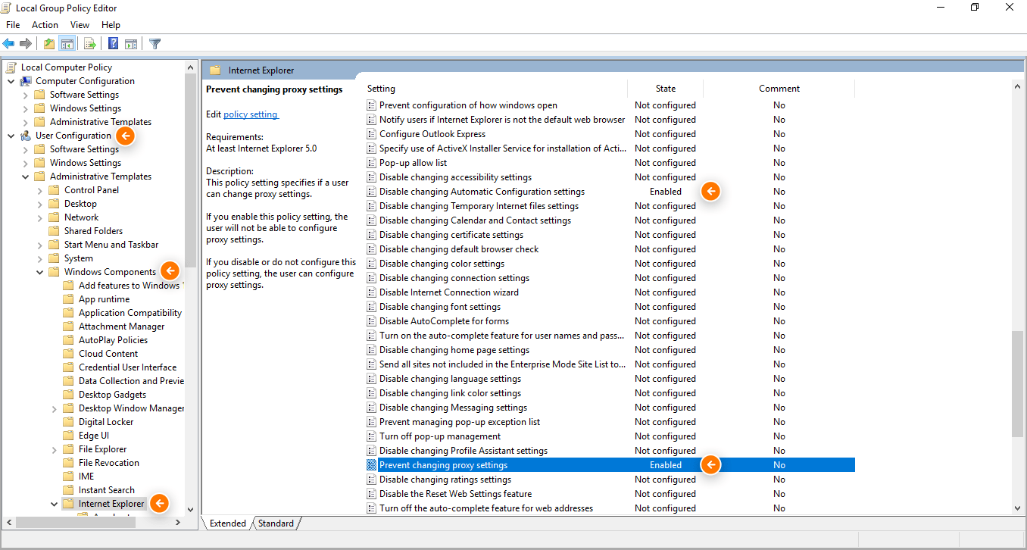Screen dimensions: 1027x550
Task: Select the AutoPlay Policies tree item
Action: pyautogui.click(x=113, y=340)
